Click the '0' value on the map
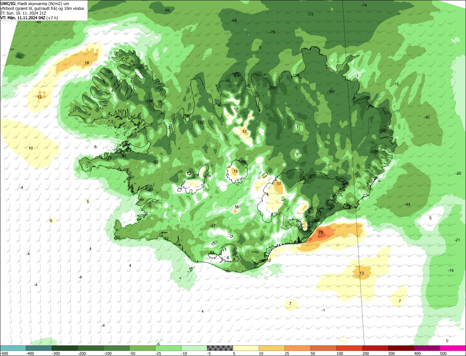Image resolution: width=466 pixels, height=356 pixels. click(x=447, y=341)
